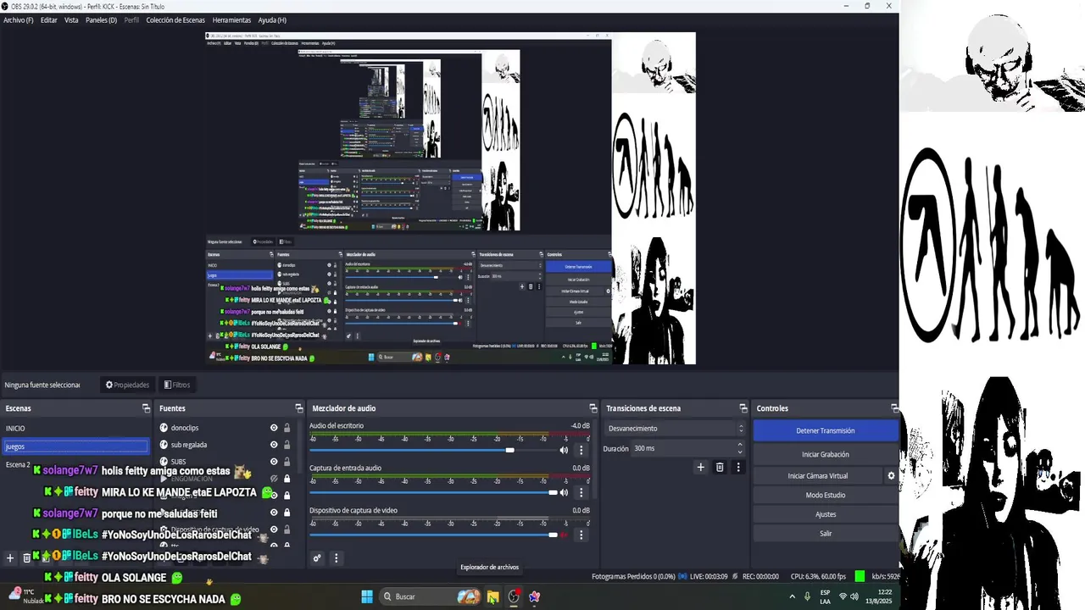Click the donoclips browser source icon
The width and height of the screenshot is (1085, 610).
[x=164, y=428]
